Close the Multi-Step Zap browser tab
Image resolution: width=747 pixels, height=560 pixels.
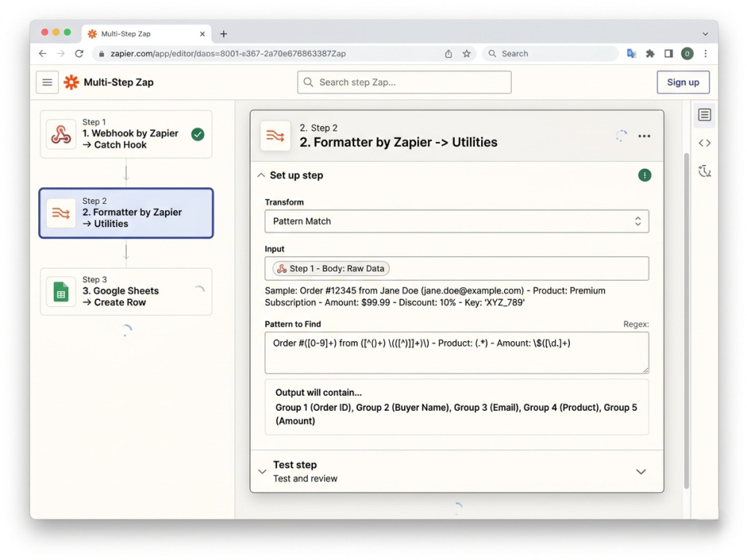tap(202, 34)
